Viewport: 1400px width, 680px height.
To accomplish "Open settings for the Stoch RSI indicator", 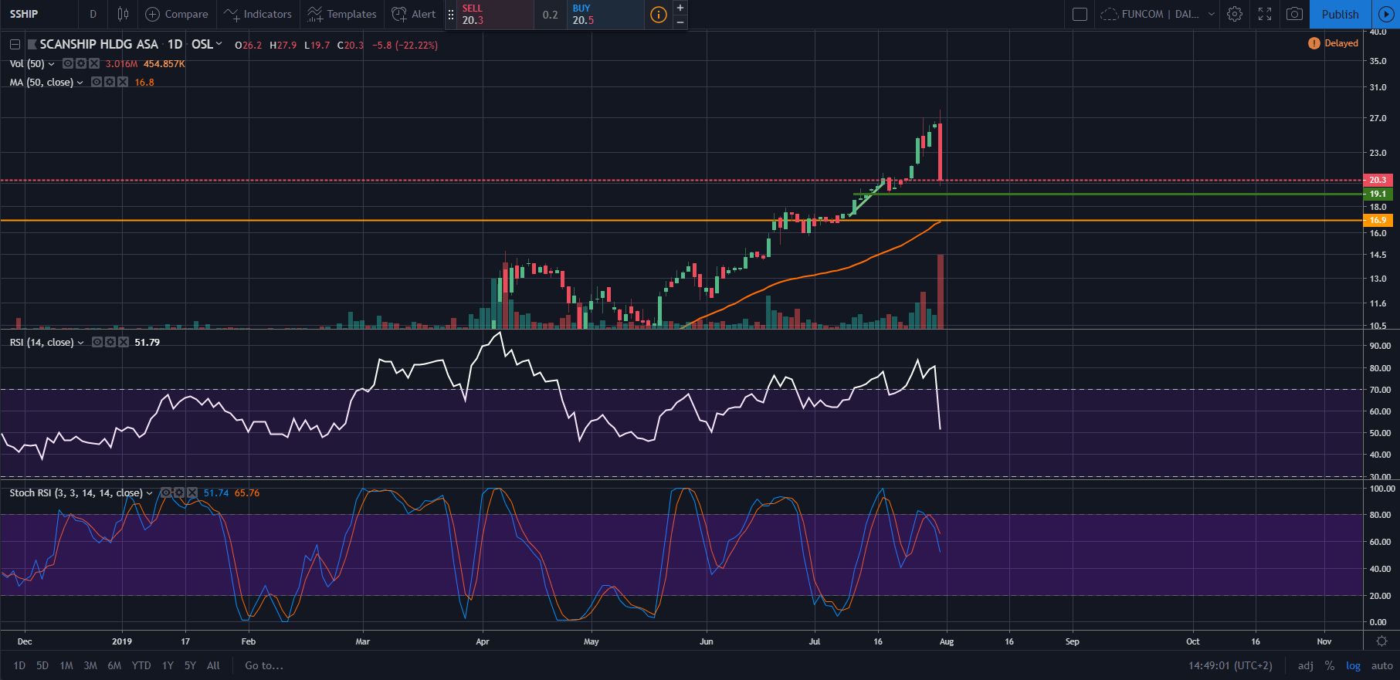I will (179, 492).
